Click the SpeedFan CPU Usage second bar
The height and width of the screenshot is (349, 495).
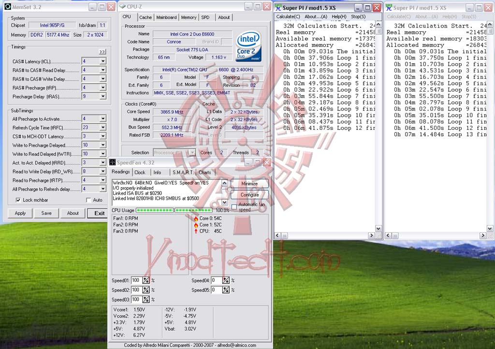(193, 210)
